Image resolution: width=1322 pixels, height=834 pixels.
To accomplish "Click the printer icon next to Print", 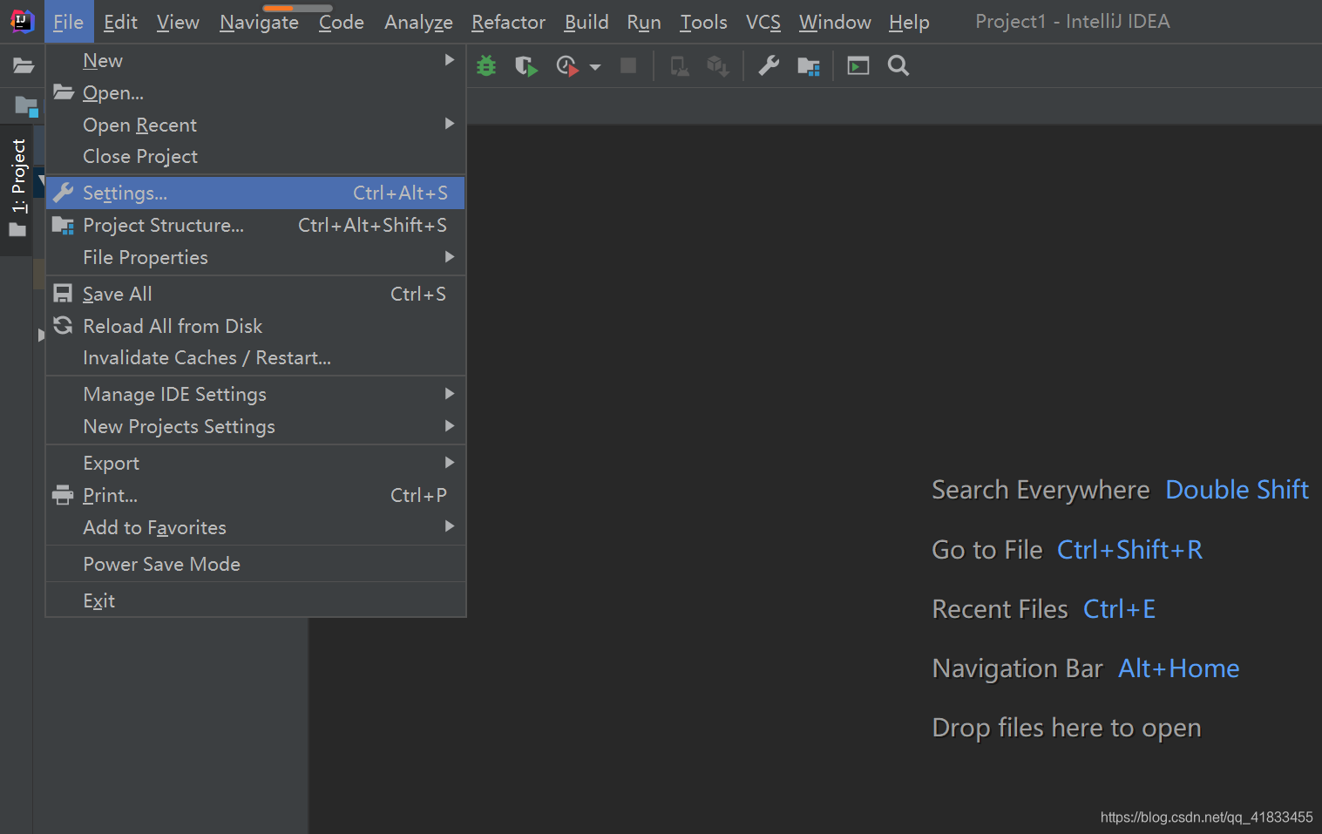I will pyautogui.click(x=63, y=495).
